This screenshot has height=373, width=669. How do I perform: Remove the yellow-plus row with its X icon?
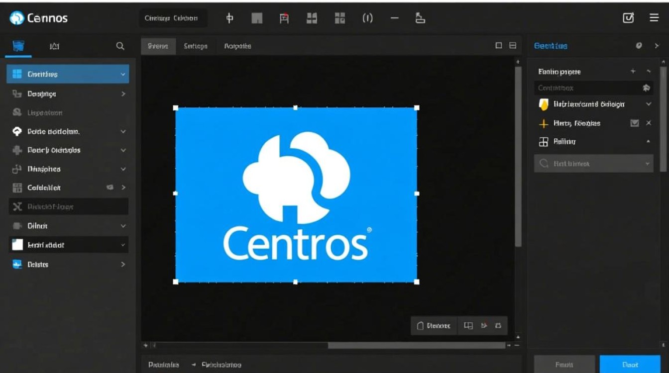(x=648, y=123)
